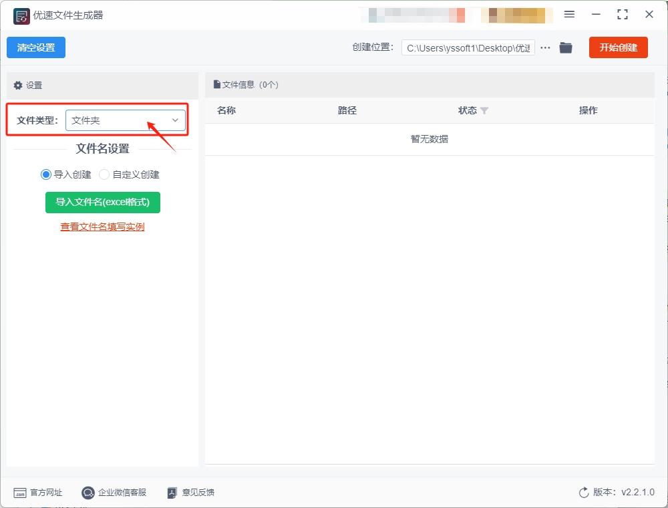Click the 设置 panel title text

tap(34, 86)
